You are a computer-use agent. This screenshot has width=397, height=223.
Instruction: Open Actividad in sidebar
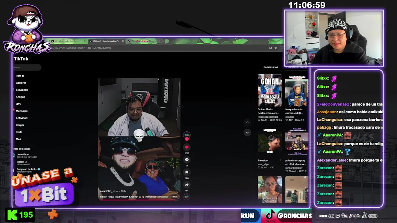[x=21, y=118]
